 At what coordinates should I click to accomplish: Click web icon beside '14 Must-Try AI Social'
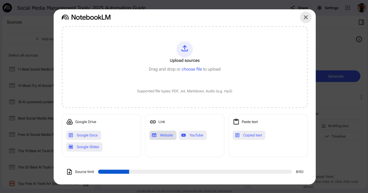[x=12, y=86]
